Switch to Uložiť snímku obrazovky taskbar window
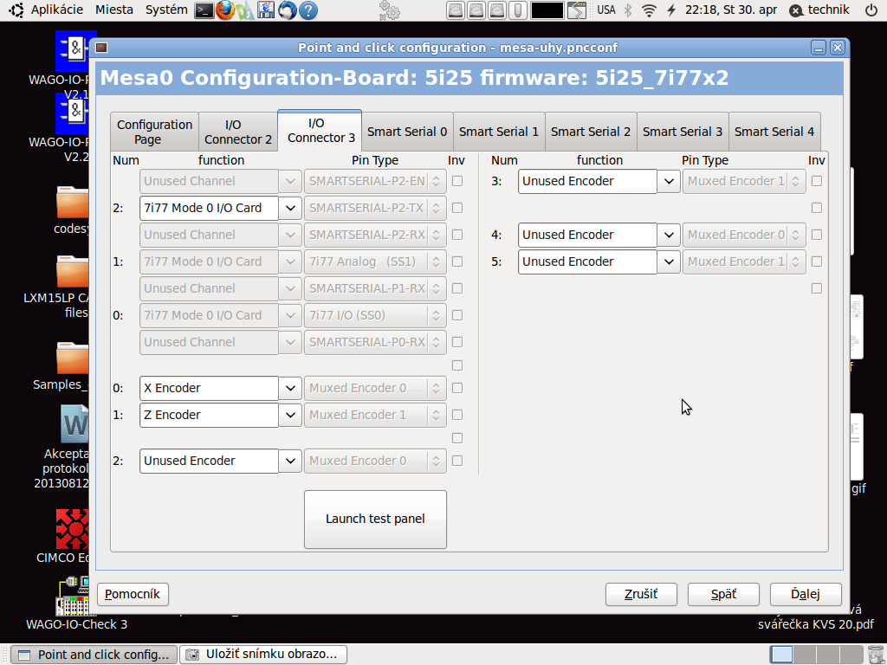This screenshot has height=665, width=887. click(264, 655)
